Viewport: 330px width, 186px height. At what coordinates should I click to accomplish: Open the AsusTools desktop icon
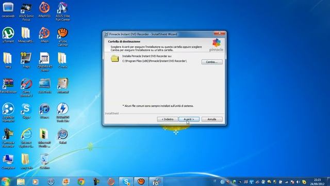pos(44,86)
